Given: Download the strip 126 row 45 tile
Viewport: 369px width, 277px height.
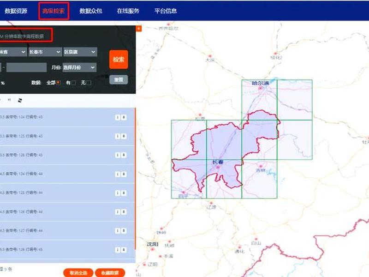Looking at the screenshot, I should 124,250.
